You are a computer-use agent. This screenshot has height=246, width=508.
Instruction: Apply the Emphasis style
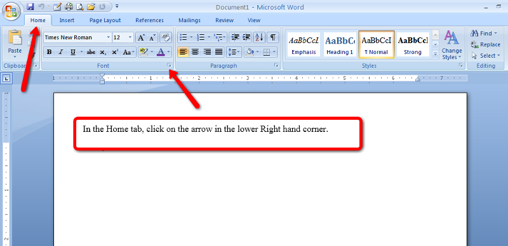tap(304, 44)
